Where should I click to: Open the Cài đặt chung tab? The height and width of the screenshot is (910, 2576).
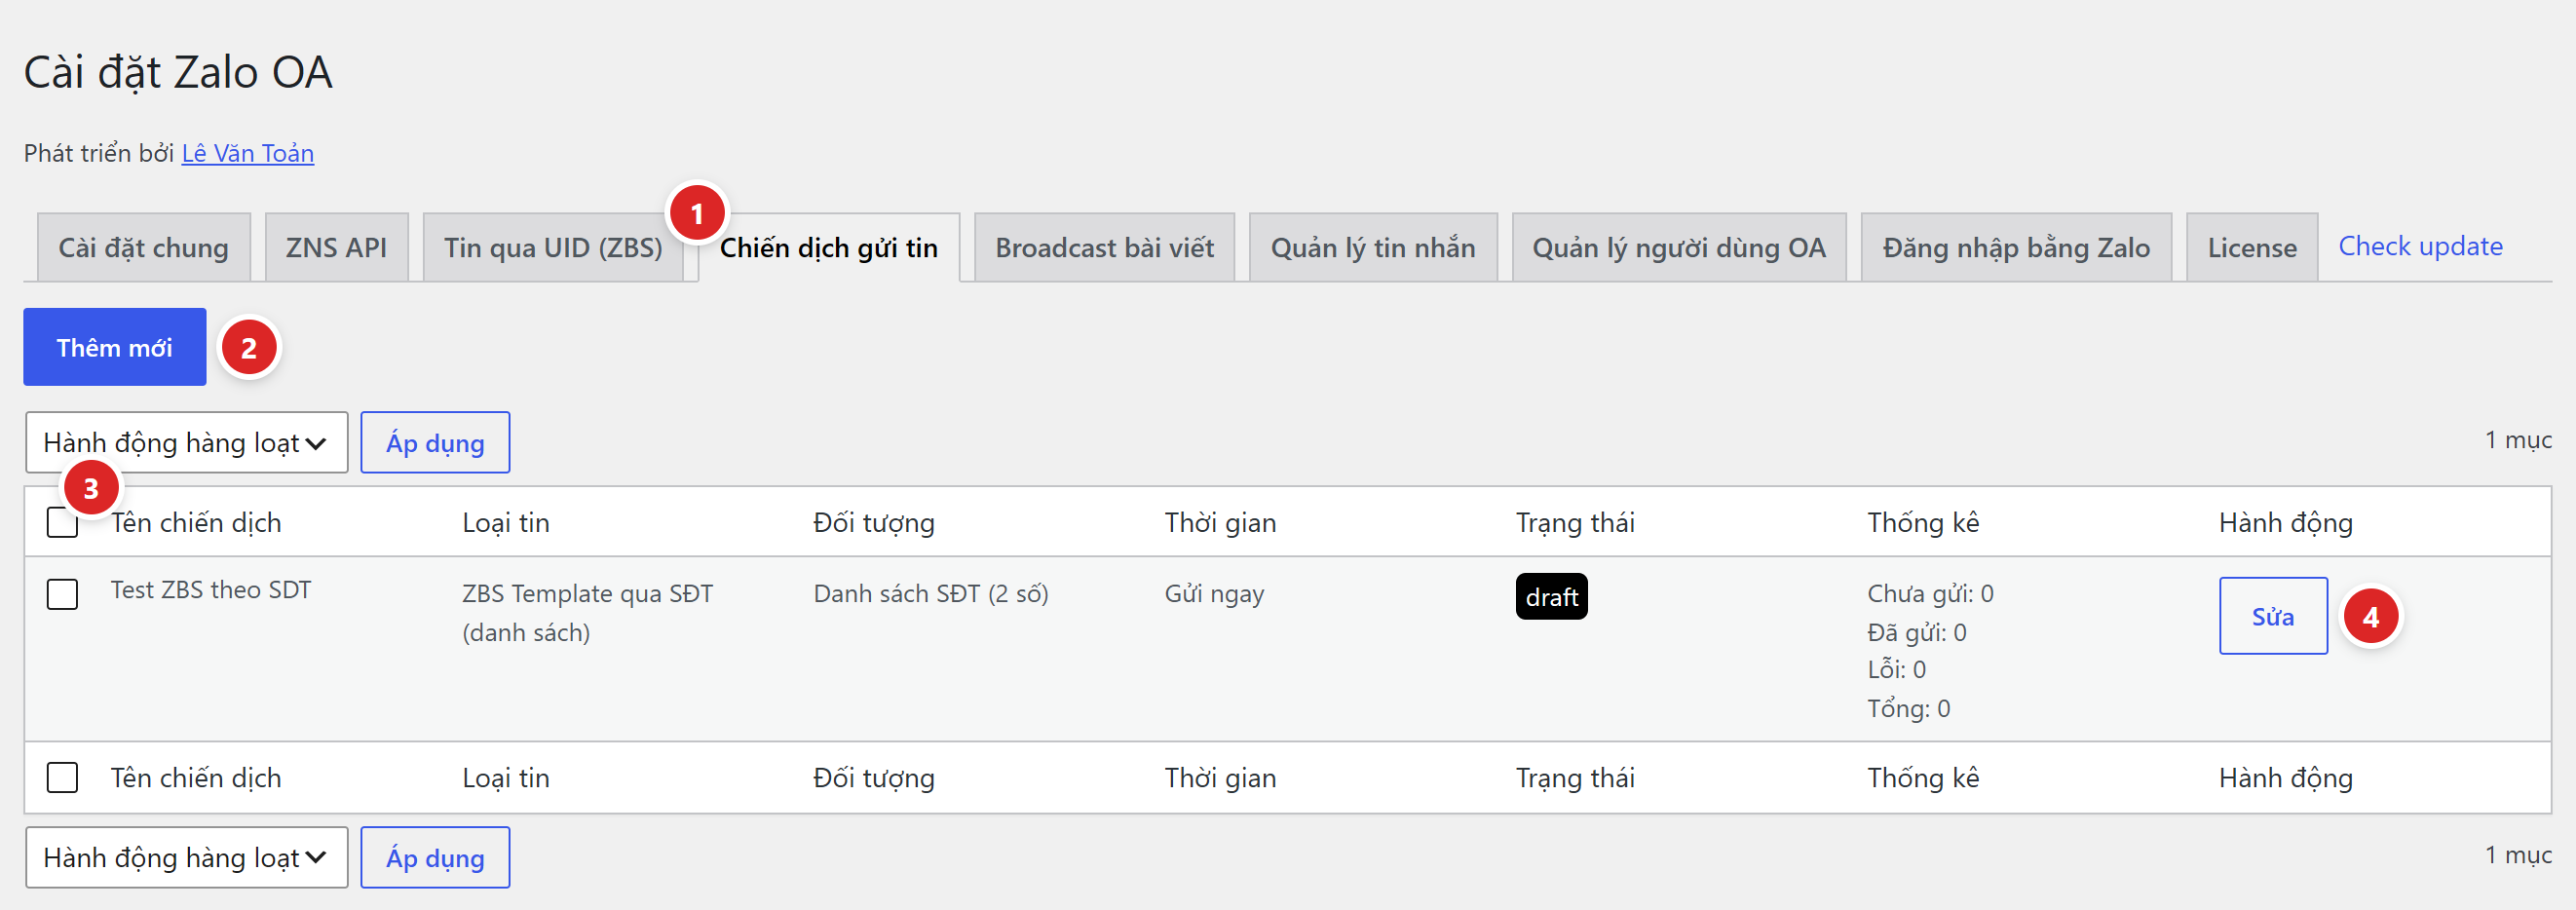(x=143, y=247)
